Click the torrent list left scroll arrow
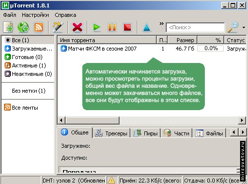The image size is (248, 184). pyautogui.click(x=61, y=120)
